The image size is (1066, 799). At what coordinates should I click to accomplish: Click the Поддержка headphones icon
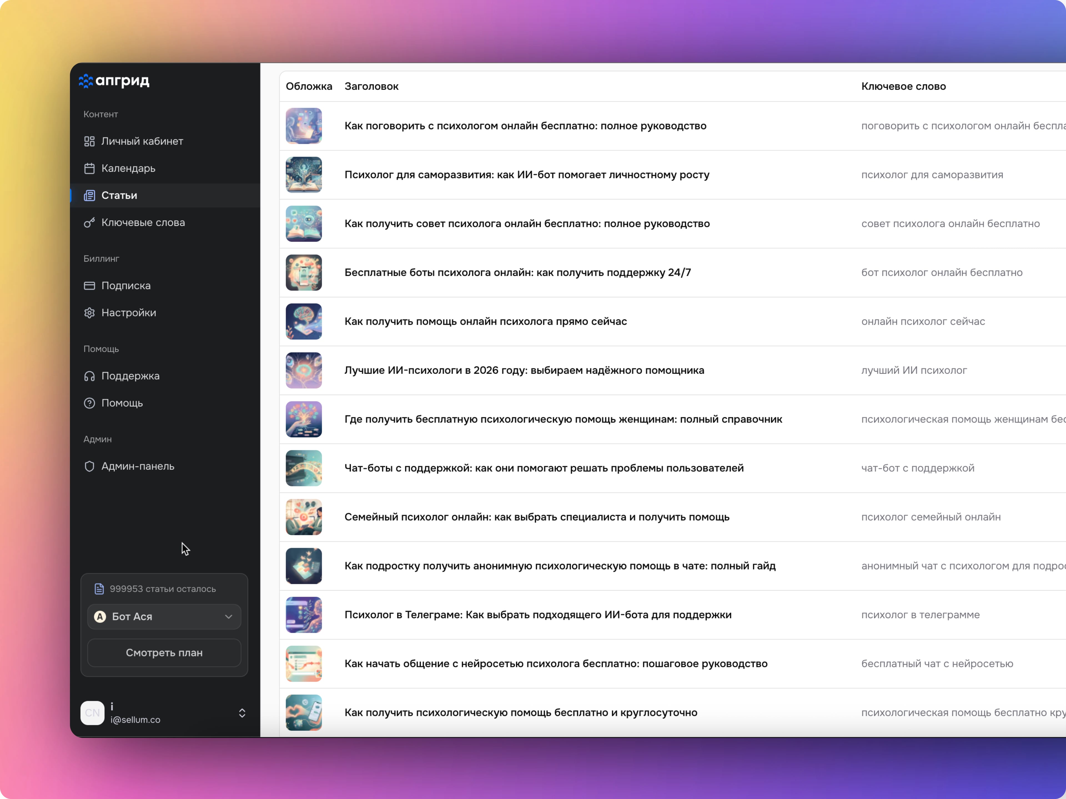pyautogui.click(x=89, y=376)
